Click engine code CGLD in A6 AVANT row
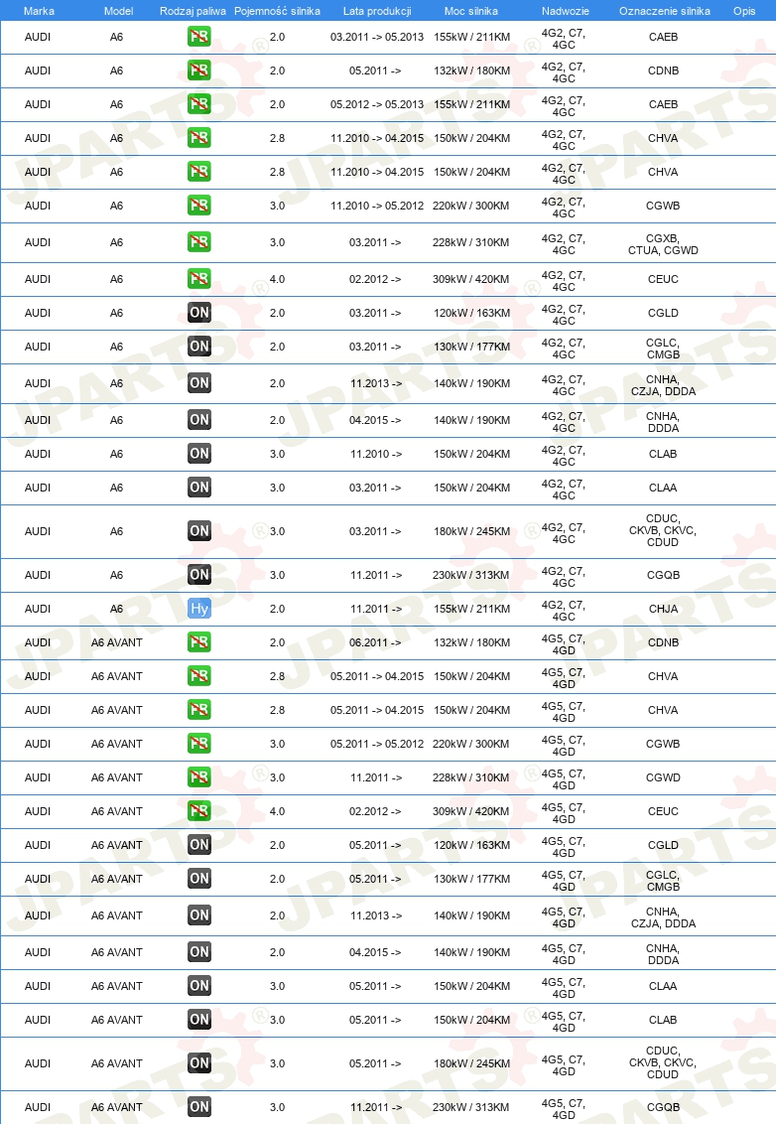 coord(663,845)
